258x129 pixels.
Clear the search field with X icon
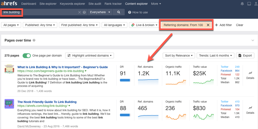[x=80, y=12]
